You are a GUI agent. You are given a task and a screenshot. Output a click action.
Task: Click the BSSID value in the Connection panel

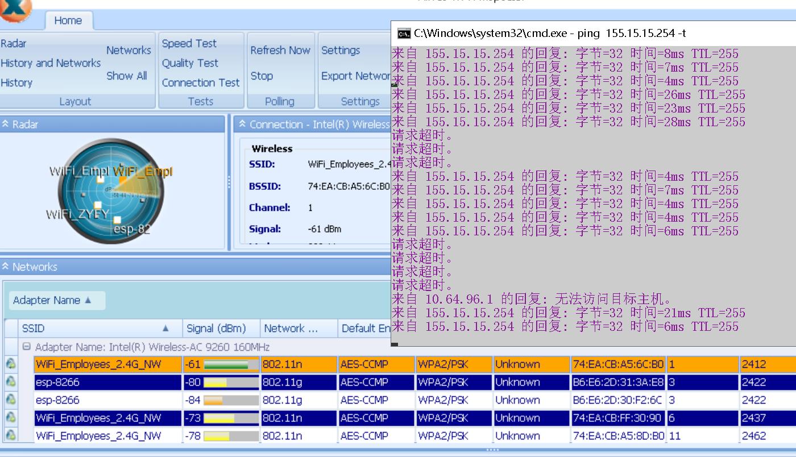[x=349, y=186]
